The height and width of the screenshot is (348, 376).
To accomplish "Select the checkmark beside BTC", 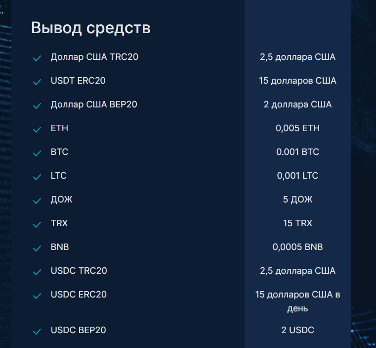I will click(37, 153).
